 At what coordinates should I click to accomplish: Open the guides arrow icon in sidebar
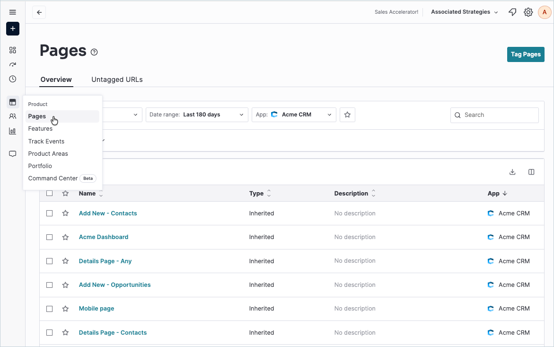13,65
